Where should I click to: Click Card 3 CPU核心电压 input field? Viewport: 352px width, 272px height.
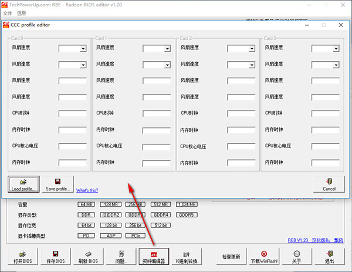point(326,146)
